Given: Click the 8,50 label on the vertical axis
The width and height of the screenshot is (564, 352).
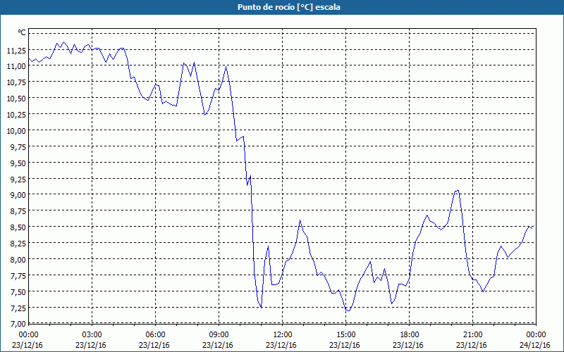Looking at the screenshot, I should [x=18, y=227].
